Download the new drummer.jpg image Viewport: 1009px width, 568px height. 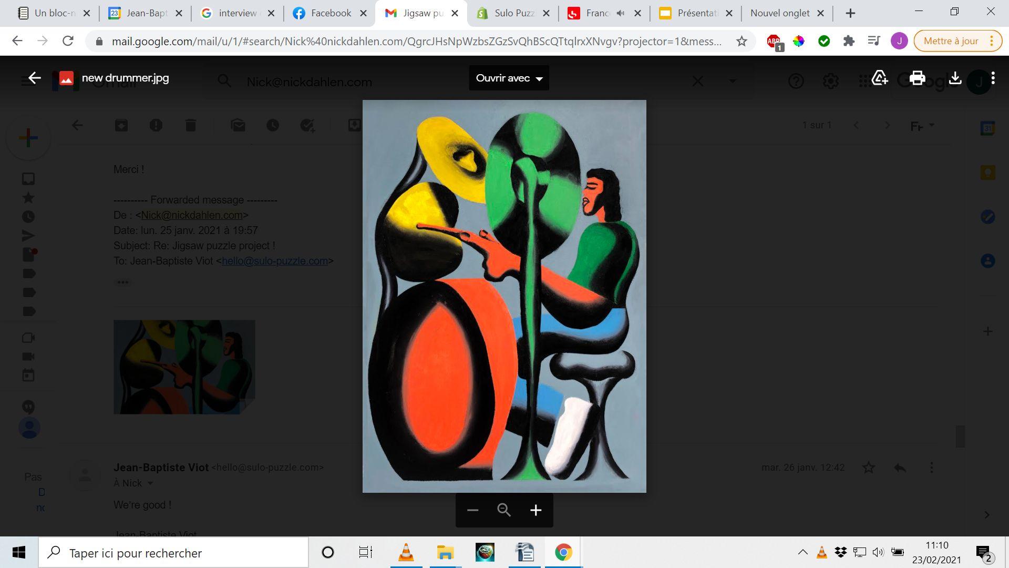click(x=955, y=78)
